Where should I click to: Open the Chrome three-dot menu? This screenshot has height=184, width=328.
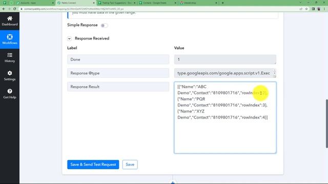point(324,9)
